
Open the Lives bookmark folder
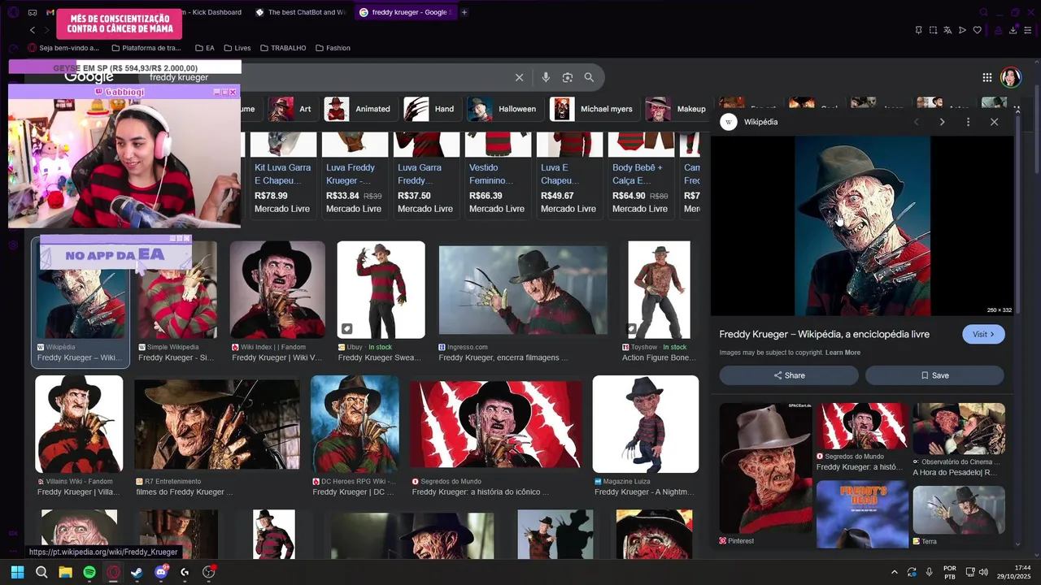(237, 48)
